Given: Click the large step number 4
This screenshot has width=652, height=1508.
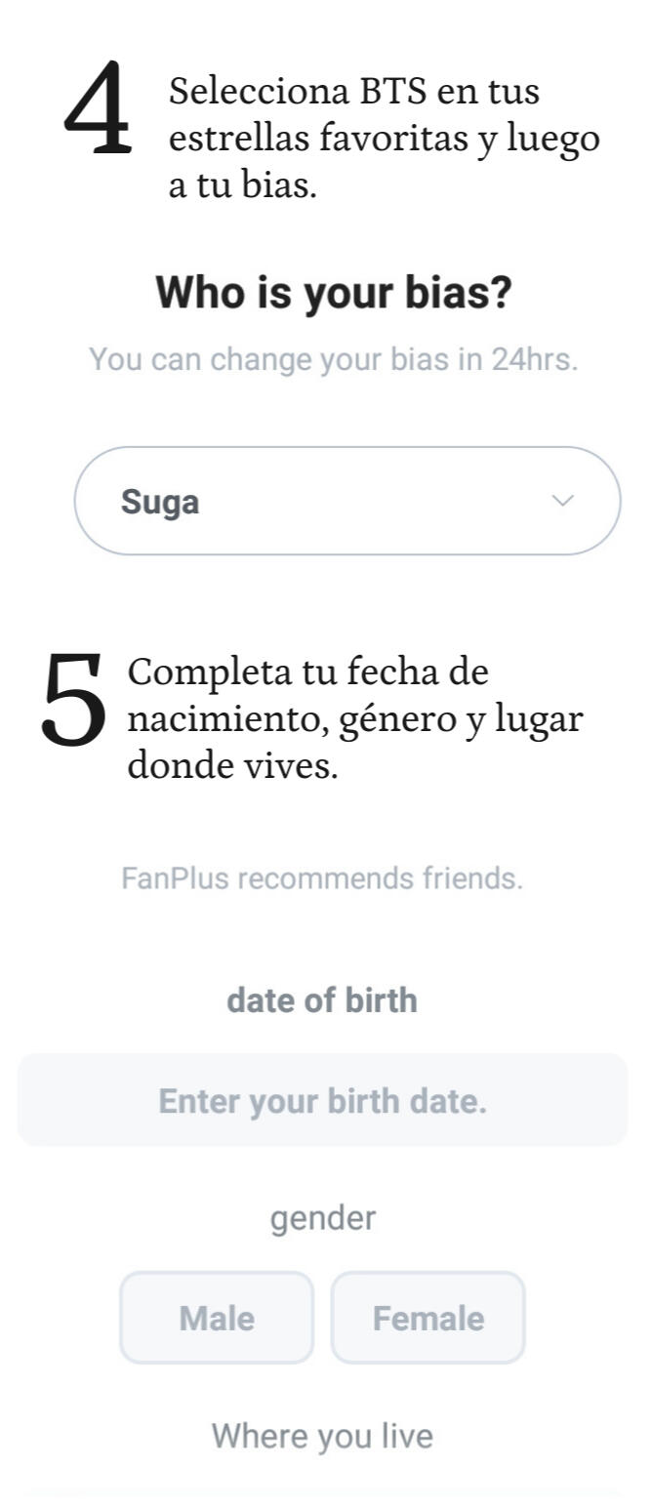Looking at the screenshot, I should pos(97,109).
